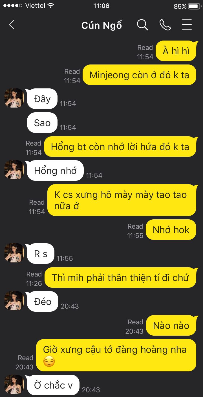Open avatar beside 'Ờ chắc v' message
The width and height of the screenshot is (203, 397).
pyautogui.click(x=14, y=384)
